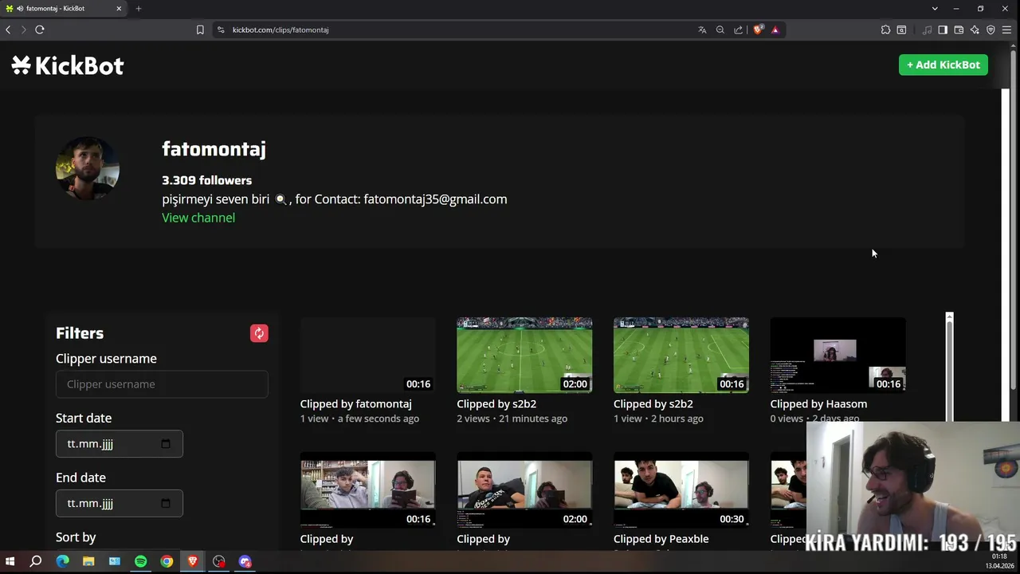Click the zoom out magnifier icon
Screen dimensions: 1020x574
click(x=720, y=29)
